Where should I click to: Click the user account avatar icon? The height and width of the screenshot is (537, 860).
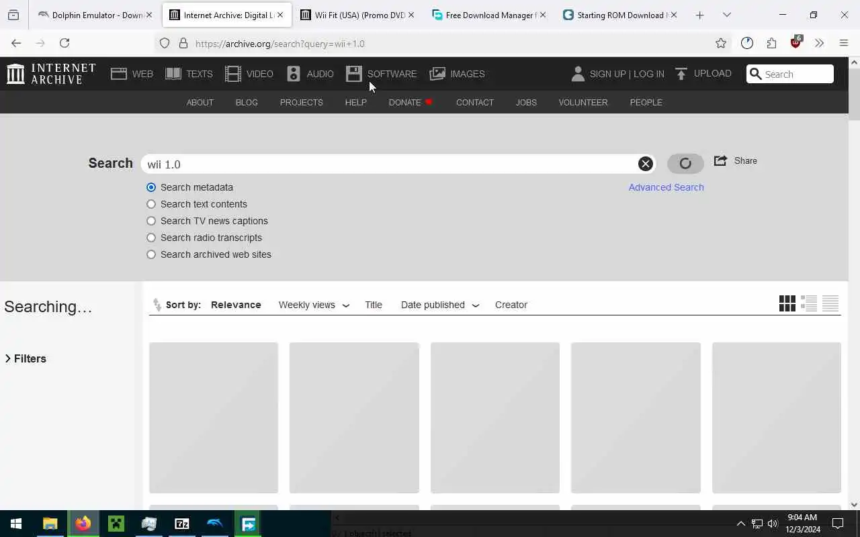pyautogui.click(x=578, y=74)
